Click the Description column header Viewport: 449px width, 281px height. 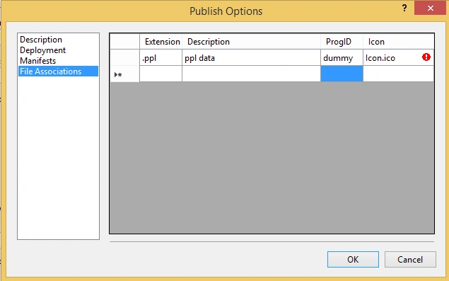click(251, 42)
